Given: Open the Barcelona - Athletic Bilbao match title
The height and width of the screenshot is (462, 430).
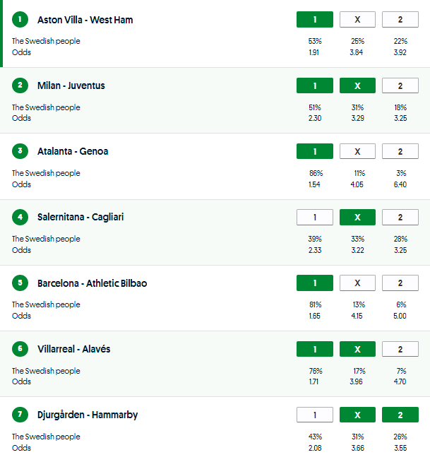Looking at the screenshot, I should [x=92, y=283].
